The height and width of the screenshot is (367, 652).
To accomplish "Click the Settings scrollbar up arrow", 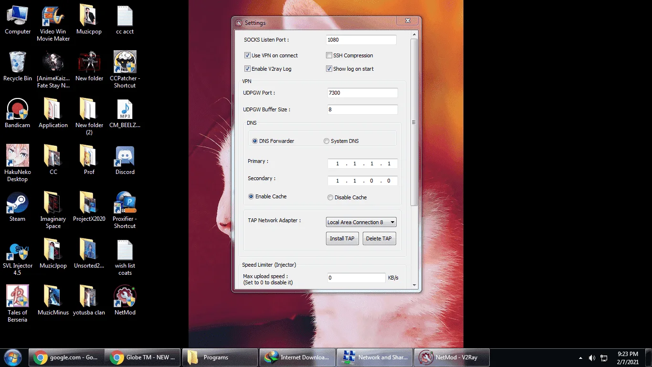I will pyautogui.click(x=414, y=35).
